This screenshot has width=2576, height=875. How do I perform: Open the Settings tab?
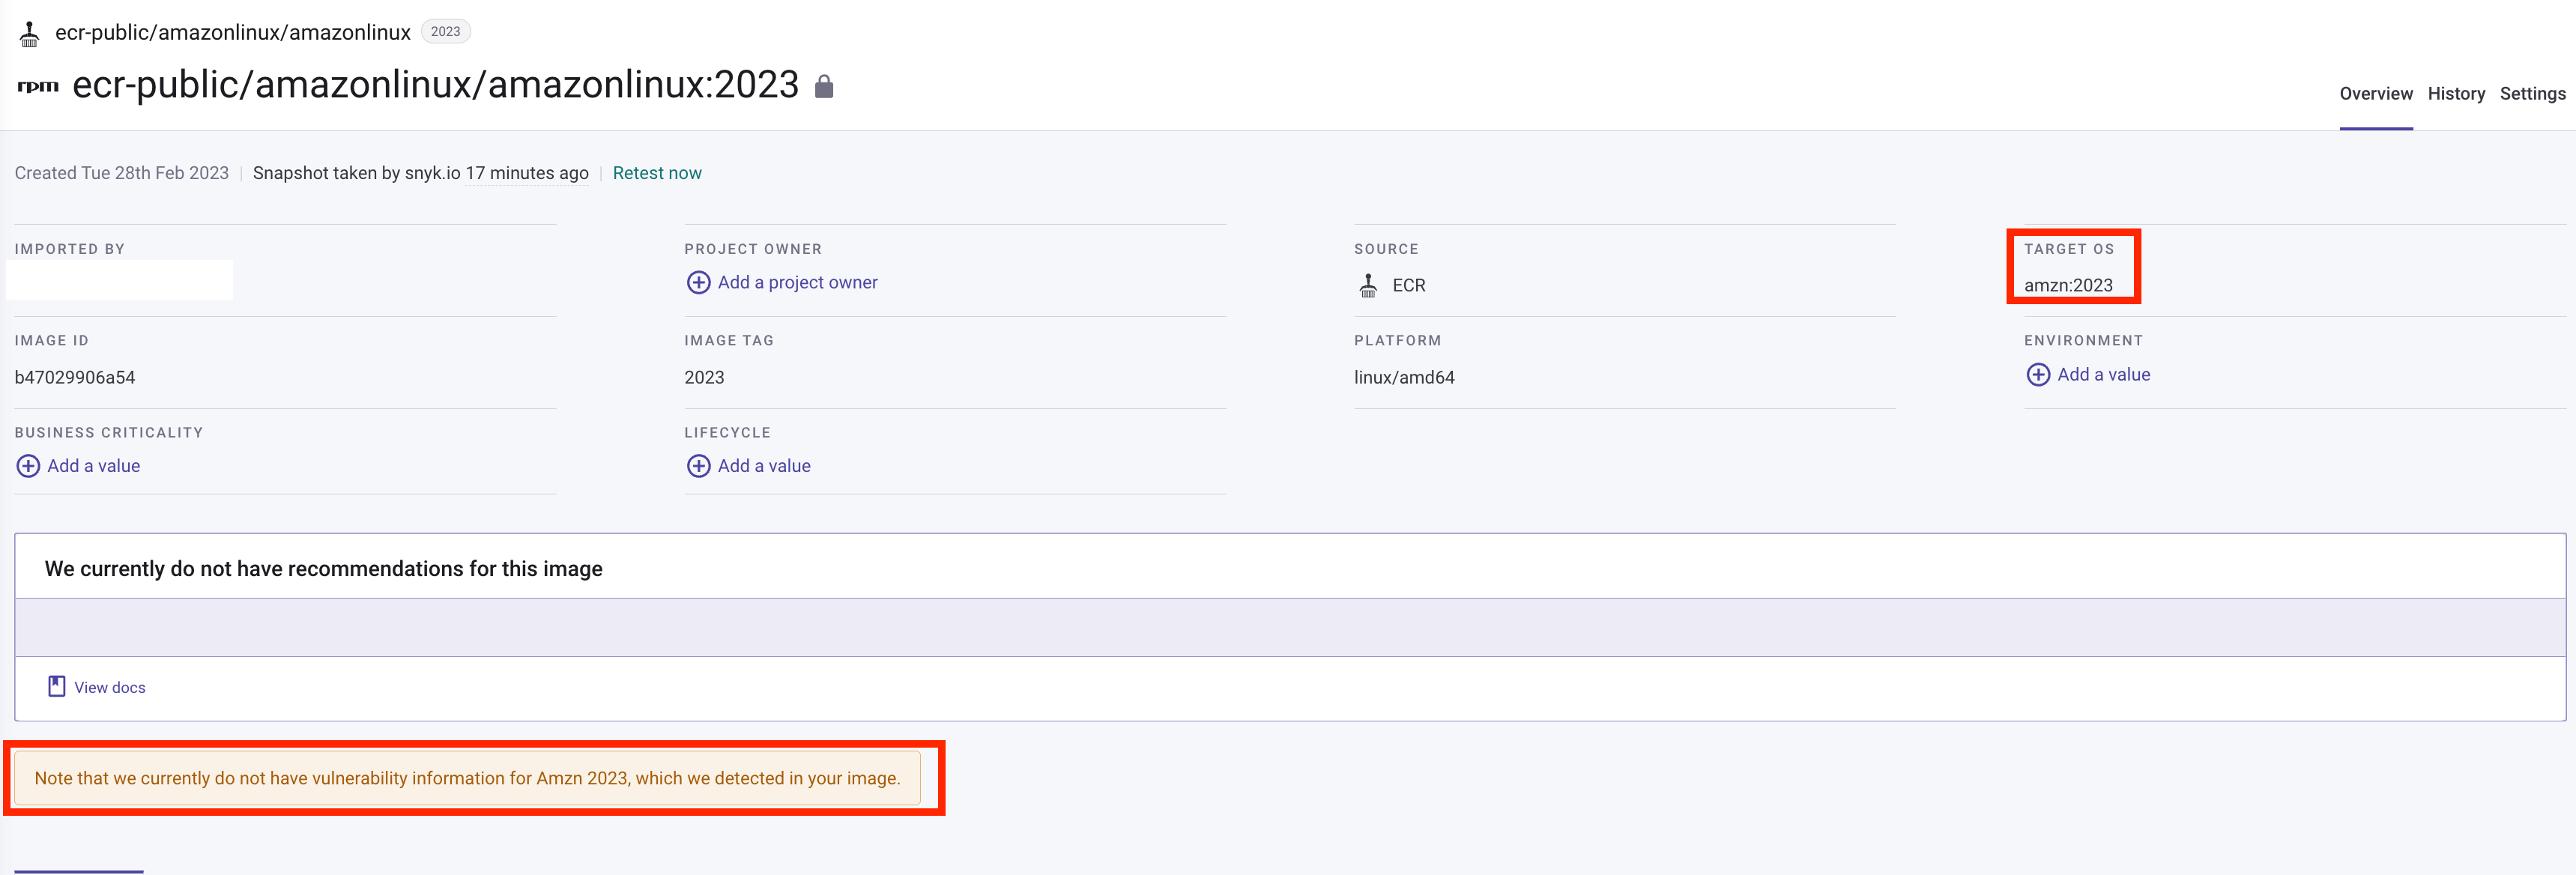point(2532,94)
